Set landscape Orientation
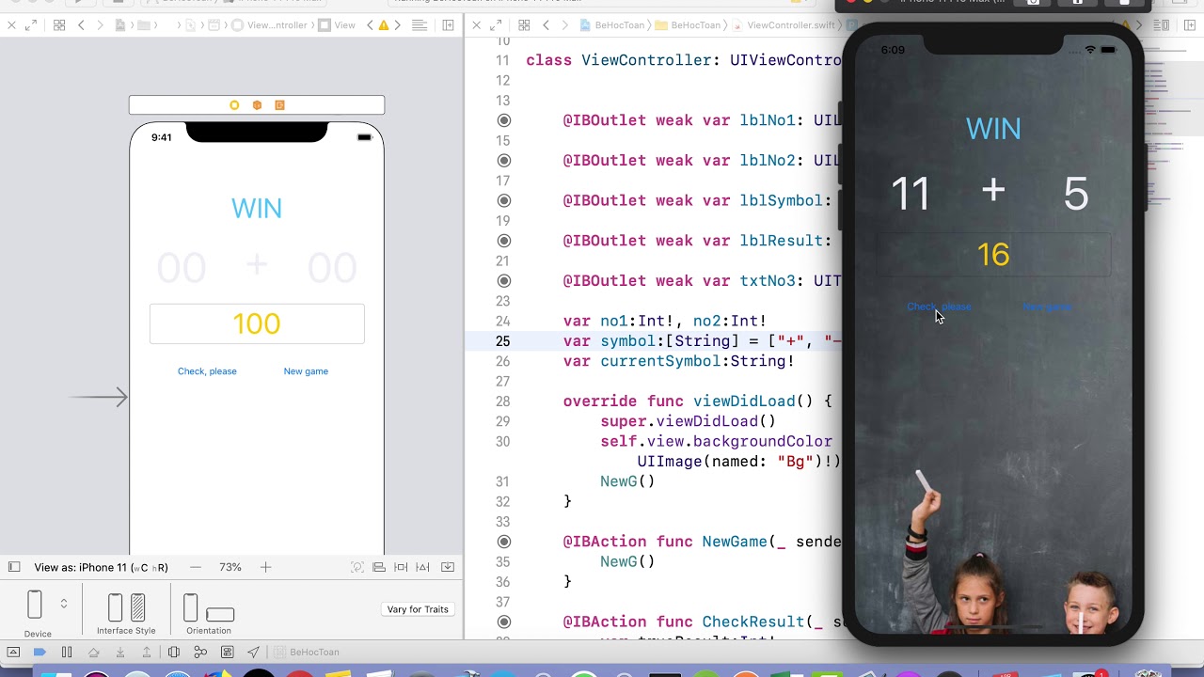Viewport: 1204px width, 677px height. [220, 615]
